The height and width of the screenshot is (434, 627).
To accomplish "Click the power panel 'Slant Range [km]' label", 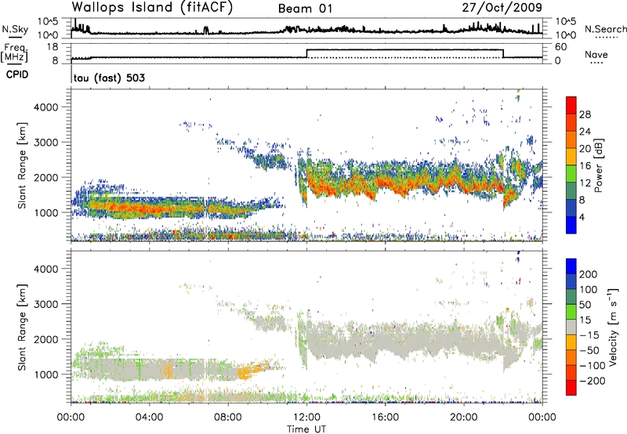I will [22, 165].
